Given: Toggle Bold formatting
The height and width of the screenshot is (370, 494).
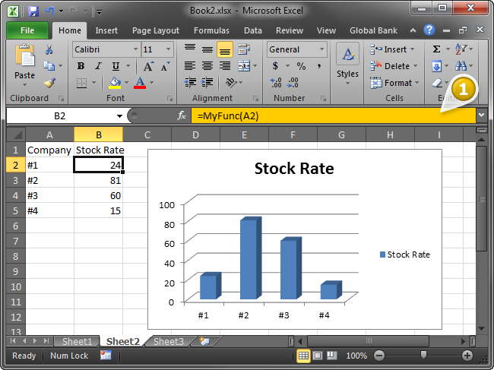Looking at the screenshot, I should pos(81,66).
